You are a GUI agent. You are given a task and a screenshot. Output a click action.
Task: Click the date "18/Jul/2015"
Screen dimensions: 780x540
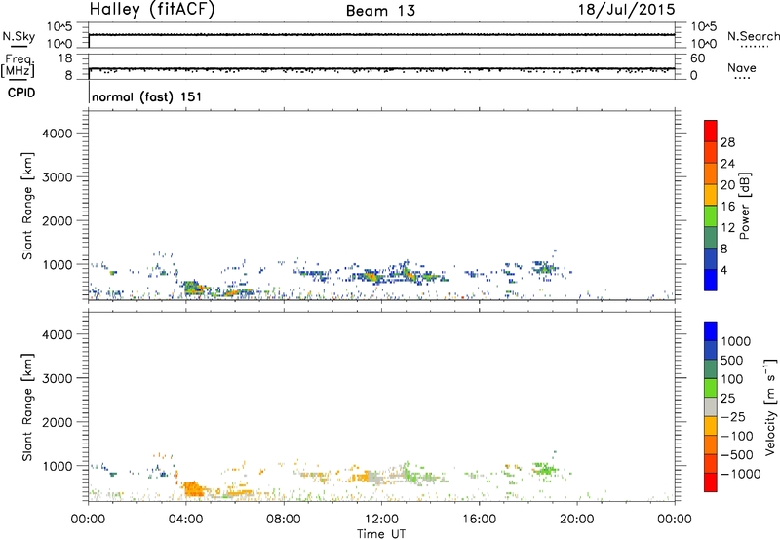(626, 10)
